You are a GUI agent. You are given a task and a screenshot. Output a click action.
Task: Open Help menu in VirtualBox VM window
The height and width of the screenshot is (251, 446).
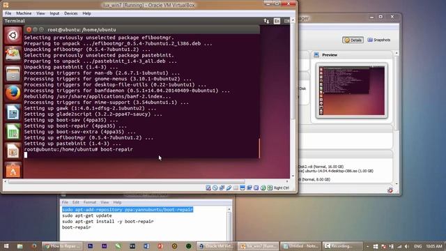(x=86, y=13)
